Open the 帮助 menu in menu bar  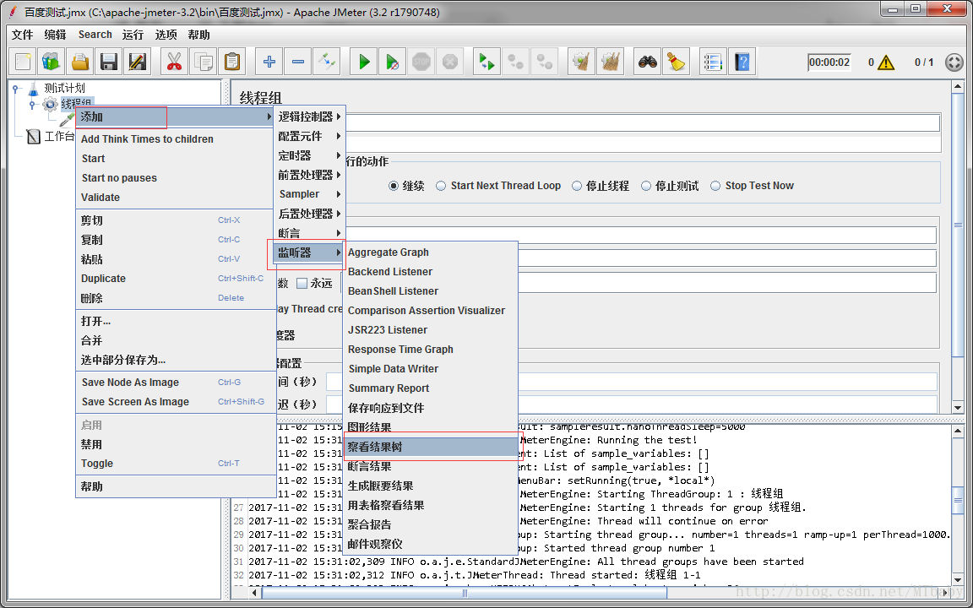tap(198, 35)
